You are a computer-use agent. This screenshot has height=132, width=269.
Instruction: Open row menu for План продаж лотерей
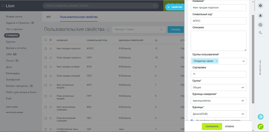click(x=51, y=76)
